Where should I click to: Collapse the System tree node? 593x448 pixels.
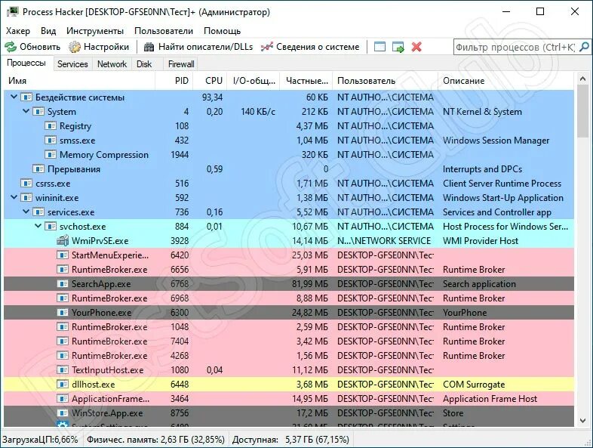(x=26, y=111)
